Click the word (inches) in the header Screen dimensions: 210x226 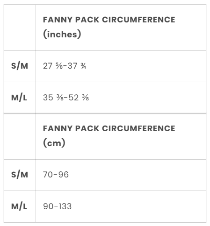click(62, 34)
